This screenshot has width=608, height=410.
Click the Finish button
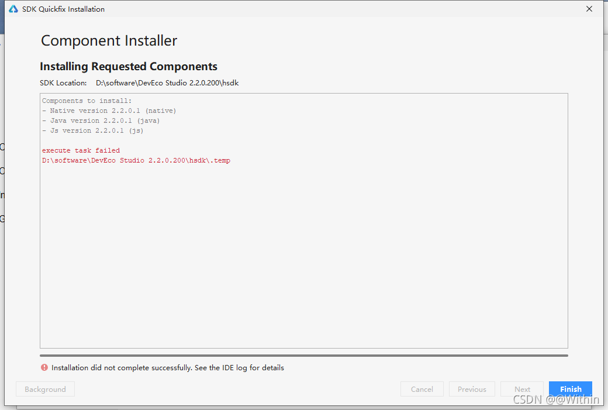571,389
